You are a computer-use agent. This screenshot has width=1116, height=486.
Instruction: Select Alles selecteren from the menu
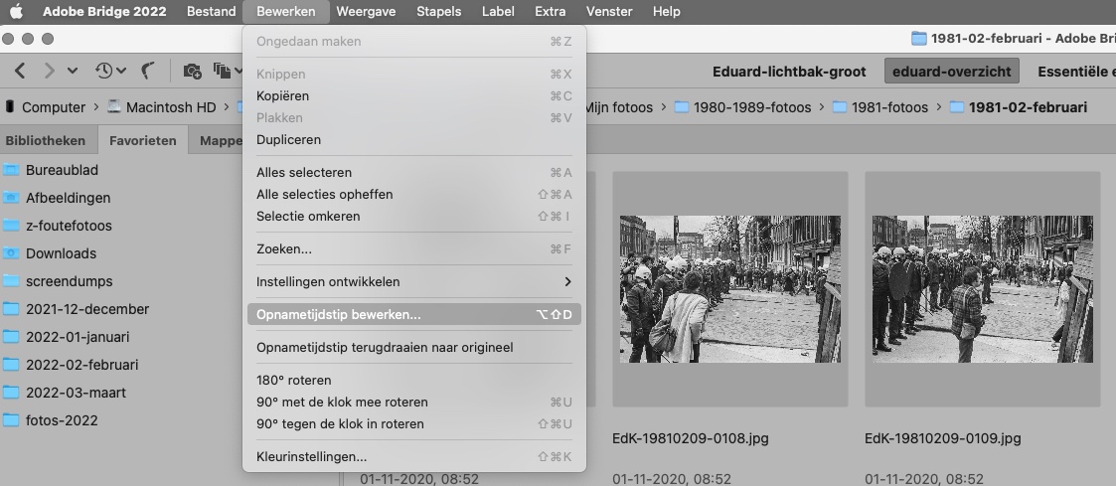[x=303, y=173]
